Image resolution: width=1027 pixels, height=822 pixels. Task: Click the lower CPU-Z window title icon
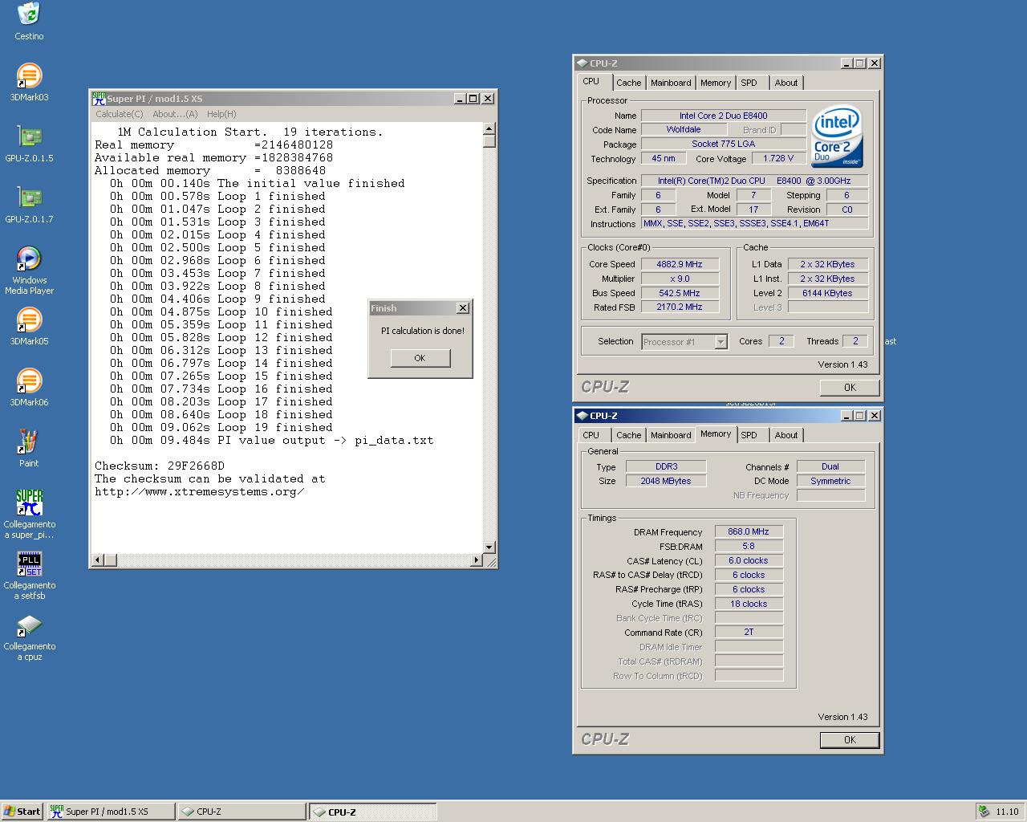pos(582,415)
